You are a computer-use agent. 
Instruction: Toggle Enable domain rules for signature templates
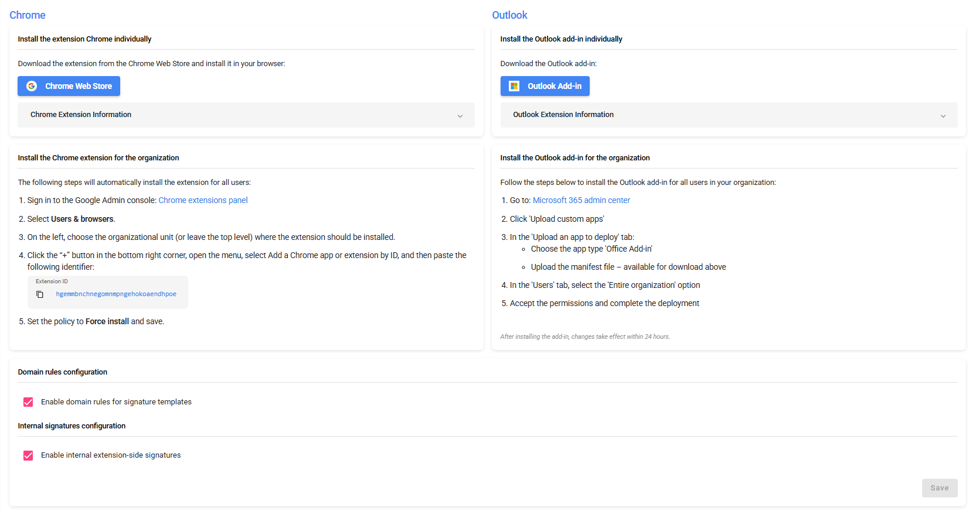[28, 402]
